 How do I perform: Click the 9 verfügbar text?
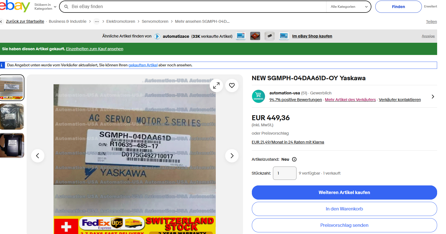[x=309, y=173]
